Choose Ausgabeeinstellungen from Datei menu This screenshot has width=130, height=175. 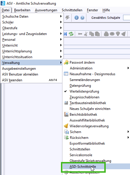pos(31,69)
